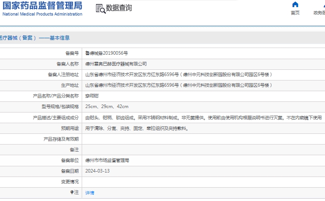
Task: Click the 产品名称/产品分类名称 label
Action: [56, 96]
